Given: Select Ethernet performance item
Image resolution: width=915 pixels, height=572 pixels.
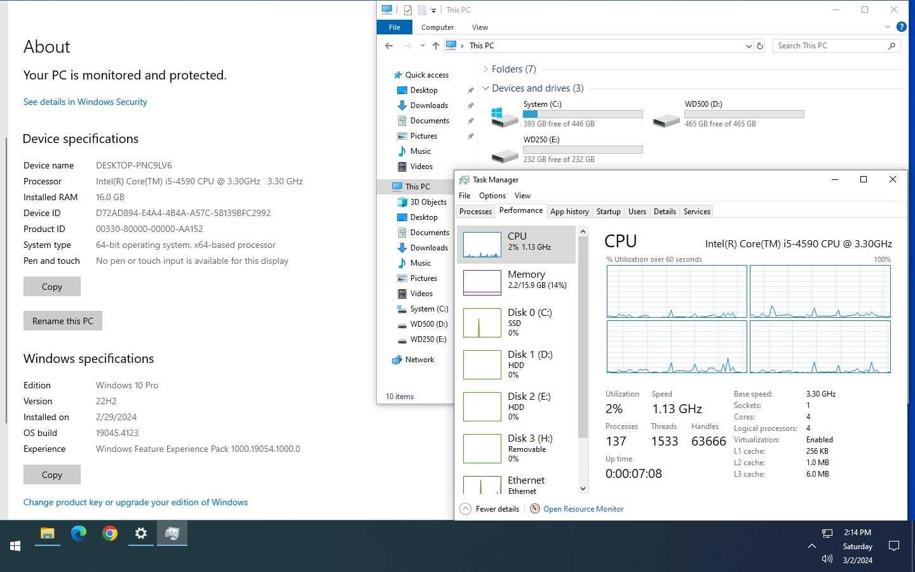Looking at the screenshot, I should point(516,485).
